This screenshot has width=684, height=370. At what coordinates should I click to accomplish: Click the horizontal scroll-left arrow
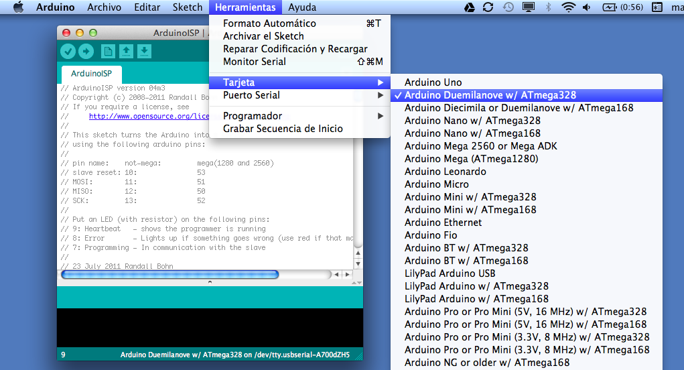pyautogui.click(x=336, y=274)
